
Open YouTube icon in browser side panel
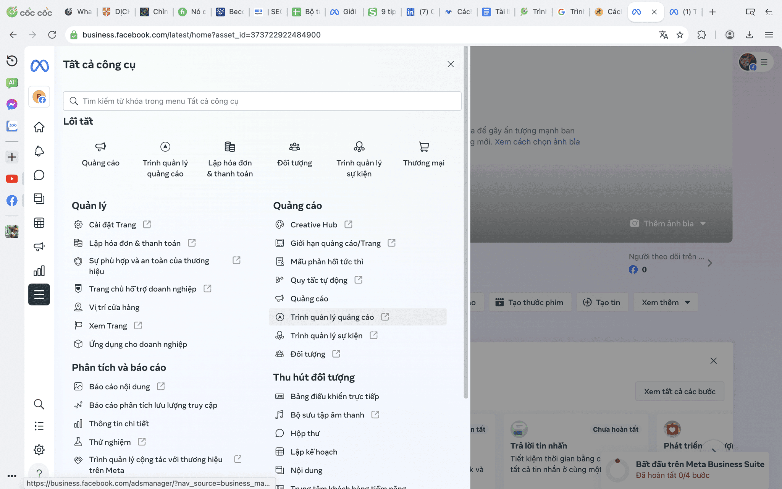[12, 179]
